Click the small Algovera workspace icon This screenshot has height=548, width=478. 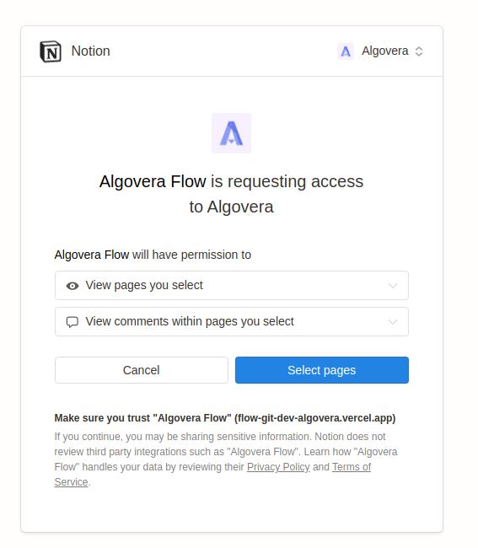[x=346, y=51]
